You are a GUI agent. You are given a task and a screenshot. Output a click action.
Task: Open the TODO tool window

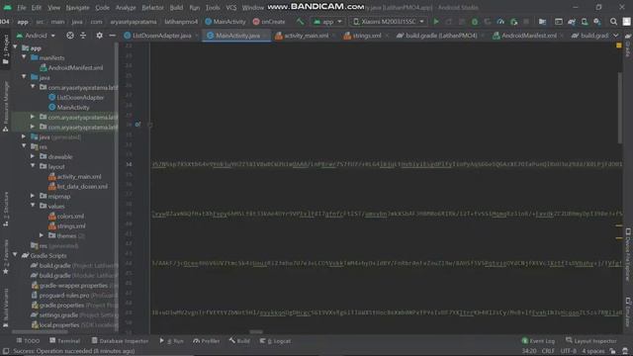28,341
